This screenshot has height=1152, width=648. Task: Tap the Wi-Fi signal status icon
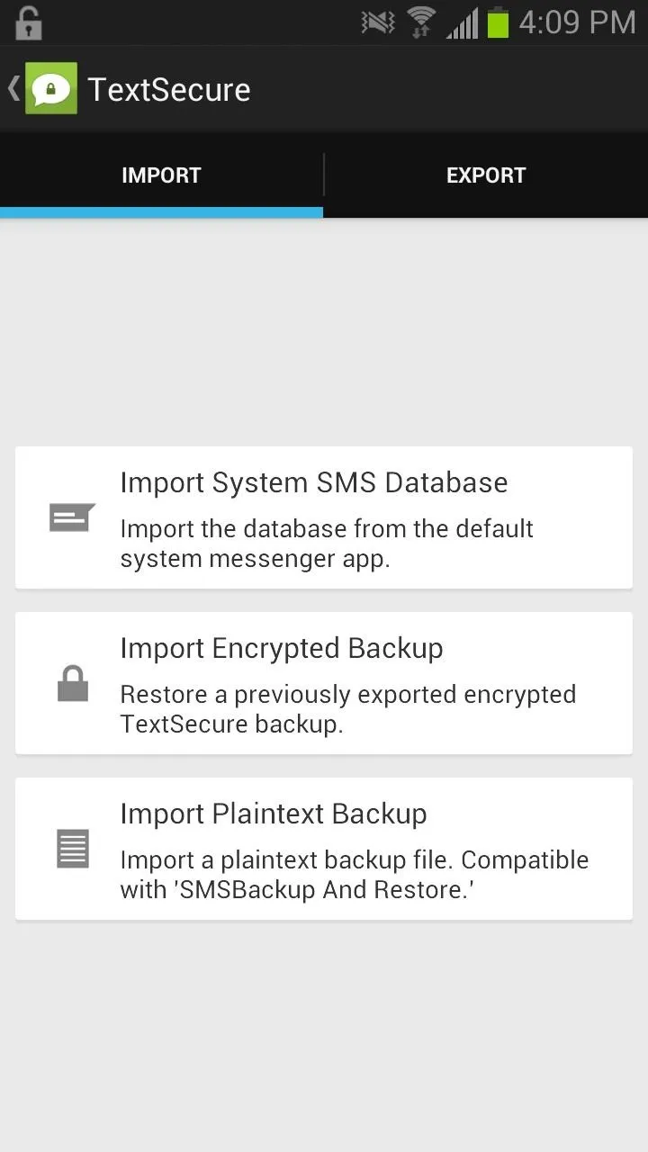(421, 22)
